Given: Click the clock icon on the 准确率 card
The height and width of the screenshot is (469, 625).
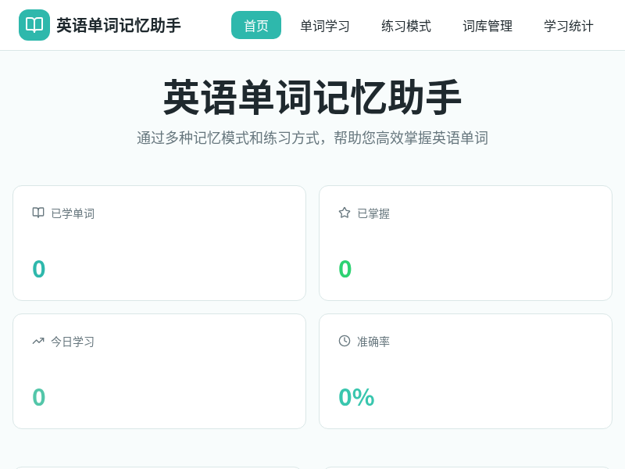Looking at the screenshot, I should pyautogui.click(x=344, y=341).
